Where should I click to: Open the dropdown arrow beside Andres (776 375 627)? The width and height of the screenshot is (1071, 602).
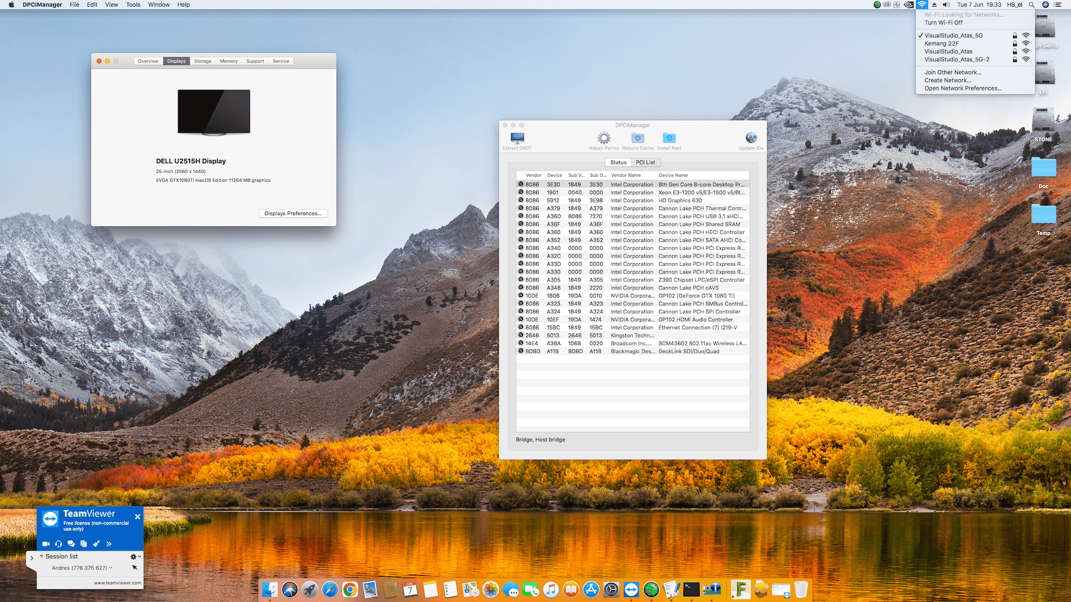[110, 568]
